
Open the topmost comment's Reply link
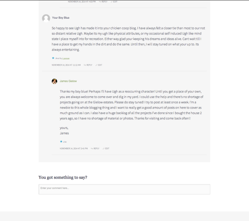click(x=103, y=2)
